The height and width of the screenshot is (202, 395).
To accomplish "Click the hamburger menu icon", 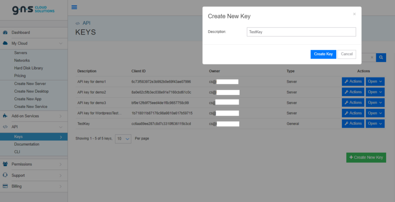I will tap(74, 7).
